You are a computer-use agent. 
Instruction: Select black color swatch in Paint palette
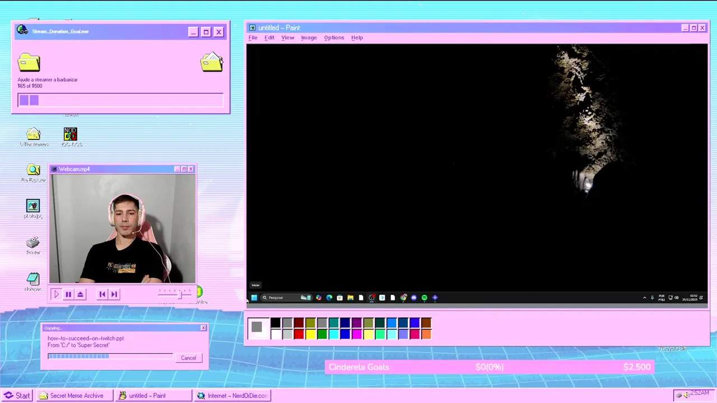276,323
